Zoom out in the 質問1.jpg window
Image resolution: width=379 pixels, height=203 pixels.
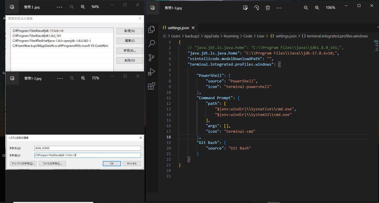72,7
